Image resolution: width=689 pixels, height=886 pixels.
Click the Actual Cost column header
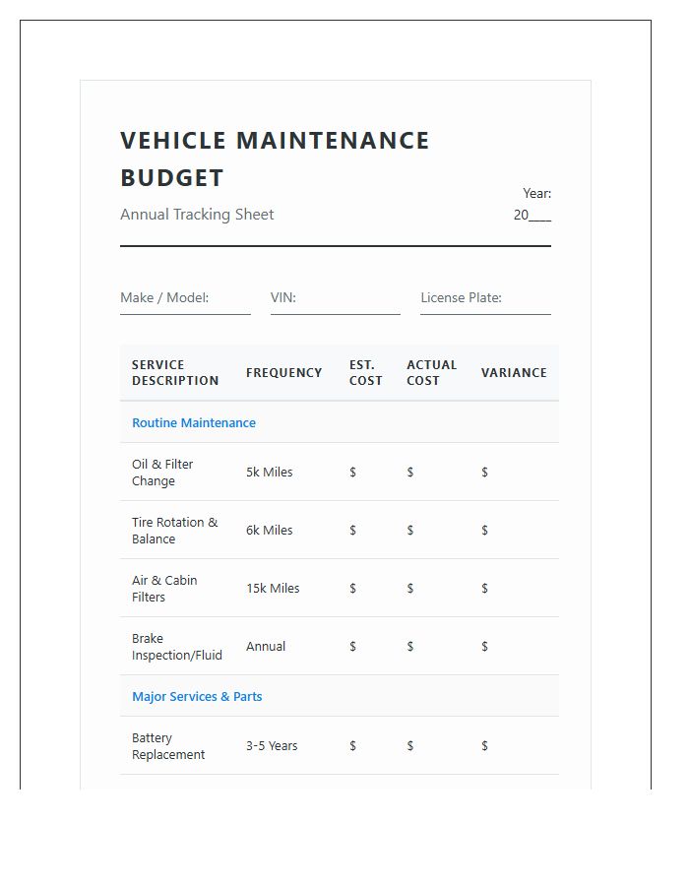coord(432,372)
